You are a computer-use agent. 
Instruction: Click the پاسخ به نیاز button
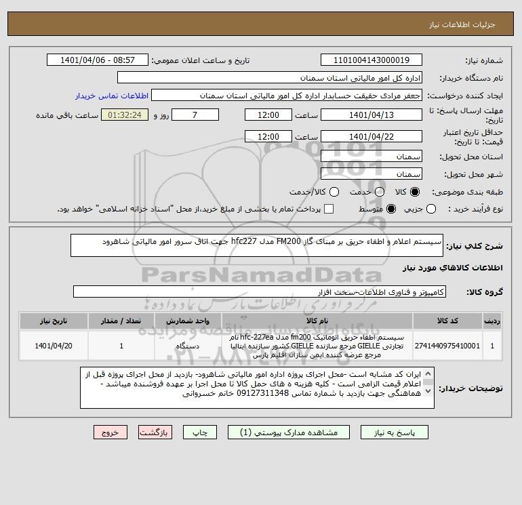(x=394, y=432)
